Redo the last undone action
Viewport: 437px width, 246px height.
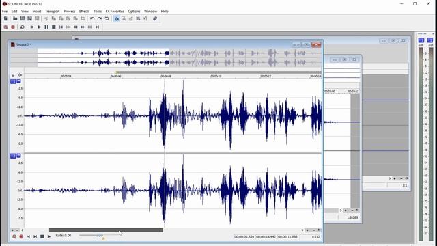click(100, 18)
